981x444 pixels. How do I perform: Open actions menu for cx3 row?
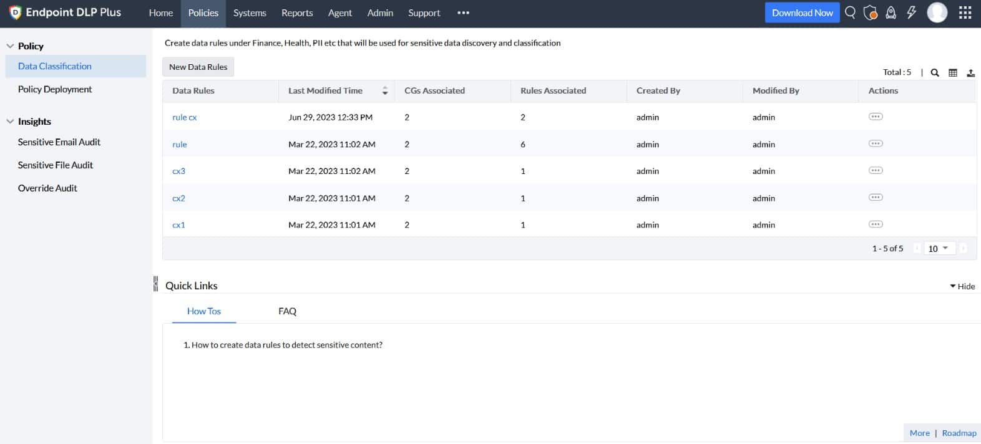(876, 170)
